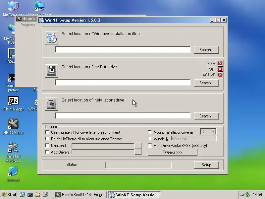The height and width of the screenshot is (199, 265).
Task: Tick the Add Drivers checkbox
Action: (x=47, y=152)
